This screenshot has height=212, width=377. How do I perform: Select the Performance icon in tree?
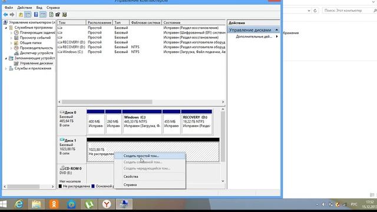pyautogui.click(x=16, y=48)
